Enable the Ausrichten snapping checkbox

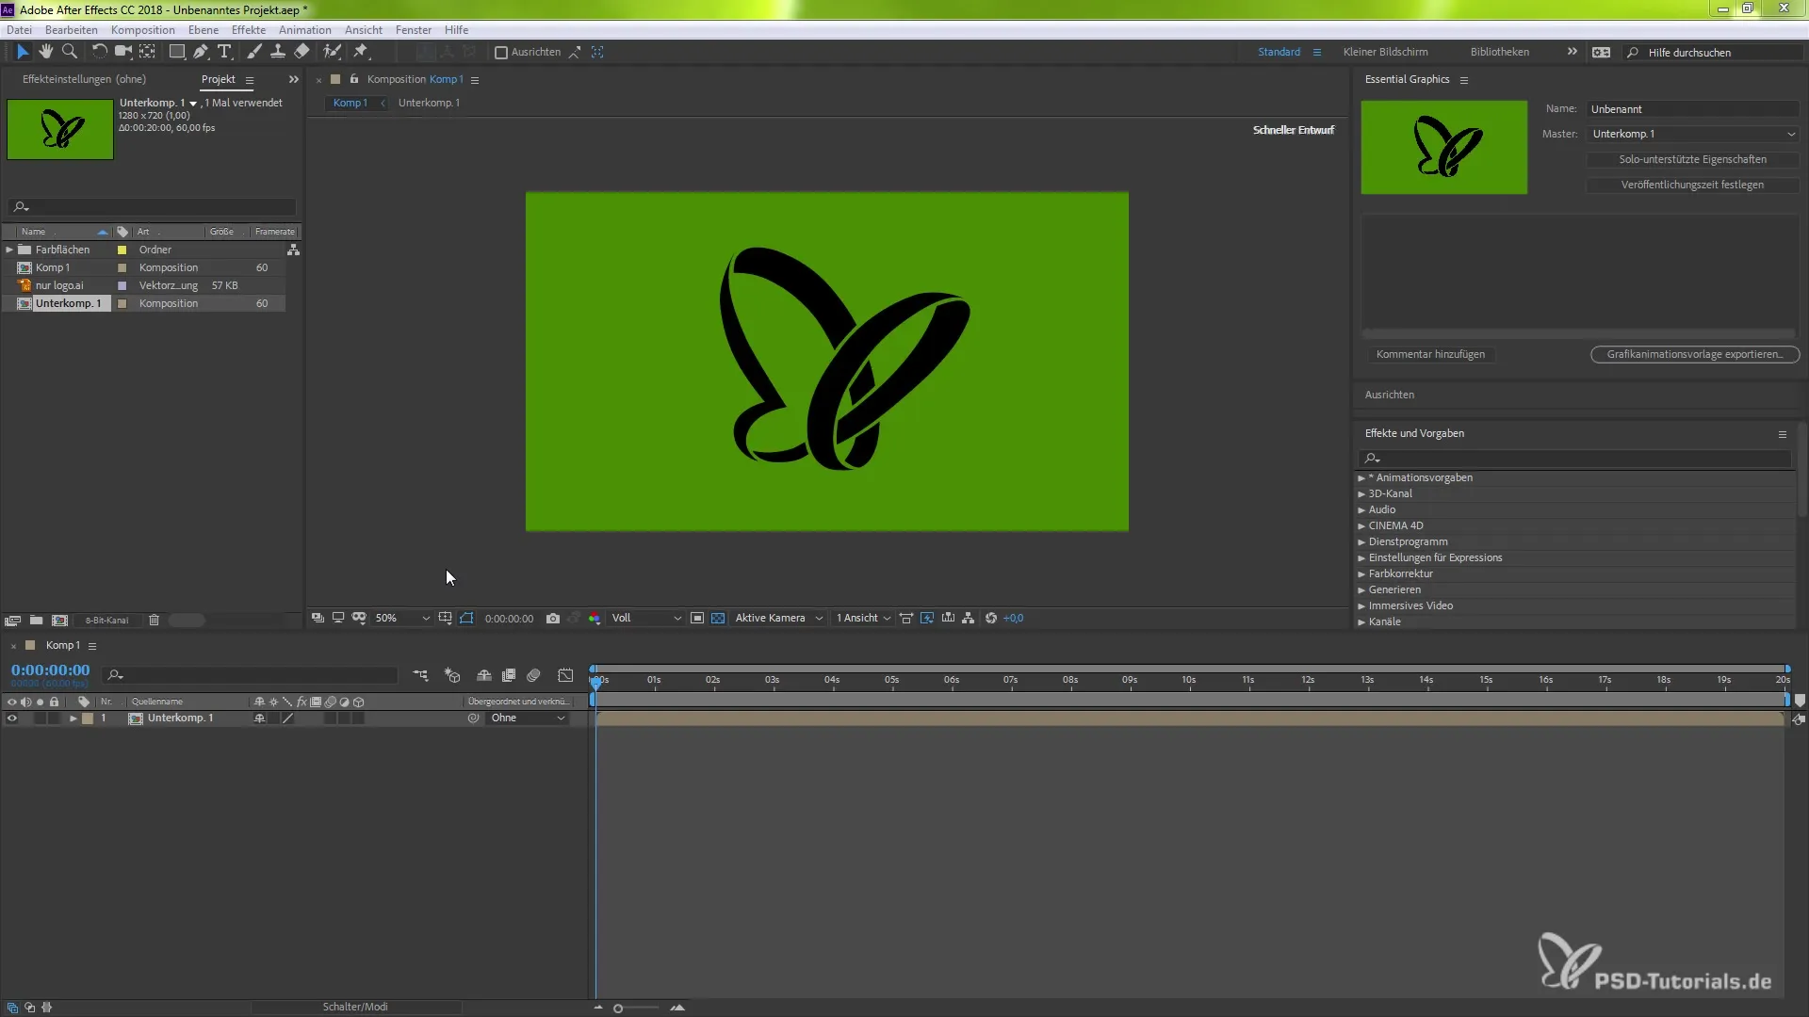point(501,53)
